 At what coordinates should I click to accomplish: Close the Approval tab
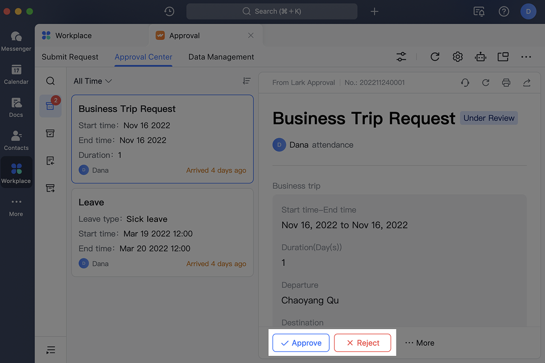[250, 36]
